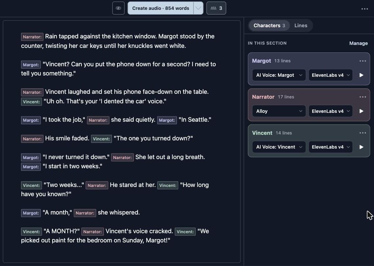
Task: Click Vincent tag before "The one you turned down"
Action: pos(101,139)
